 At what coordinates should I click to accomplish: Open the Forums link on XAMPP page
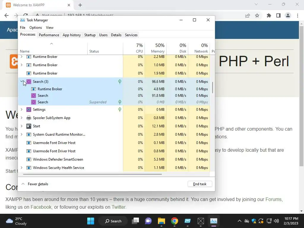pyautogui.click(x=273, y=199)
